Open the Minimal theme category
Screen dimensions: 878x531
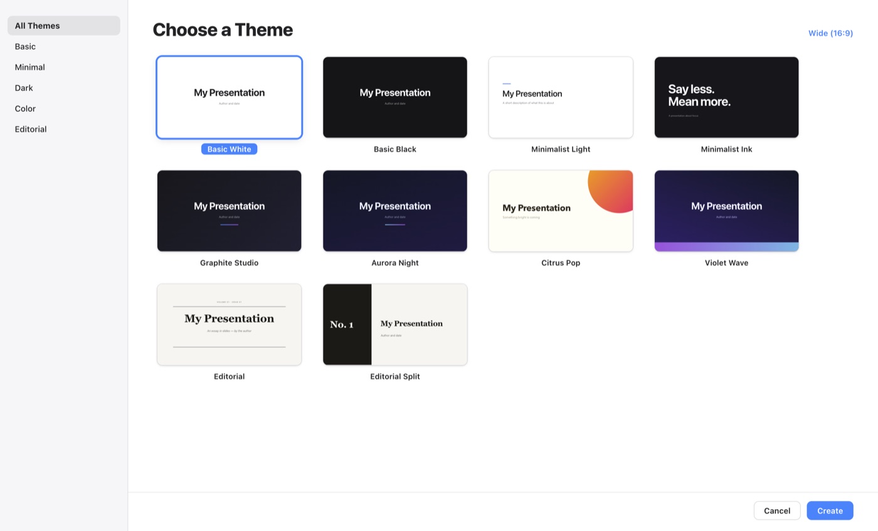pyautogui.click(x=63, y=67)
